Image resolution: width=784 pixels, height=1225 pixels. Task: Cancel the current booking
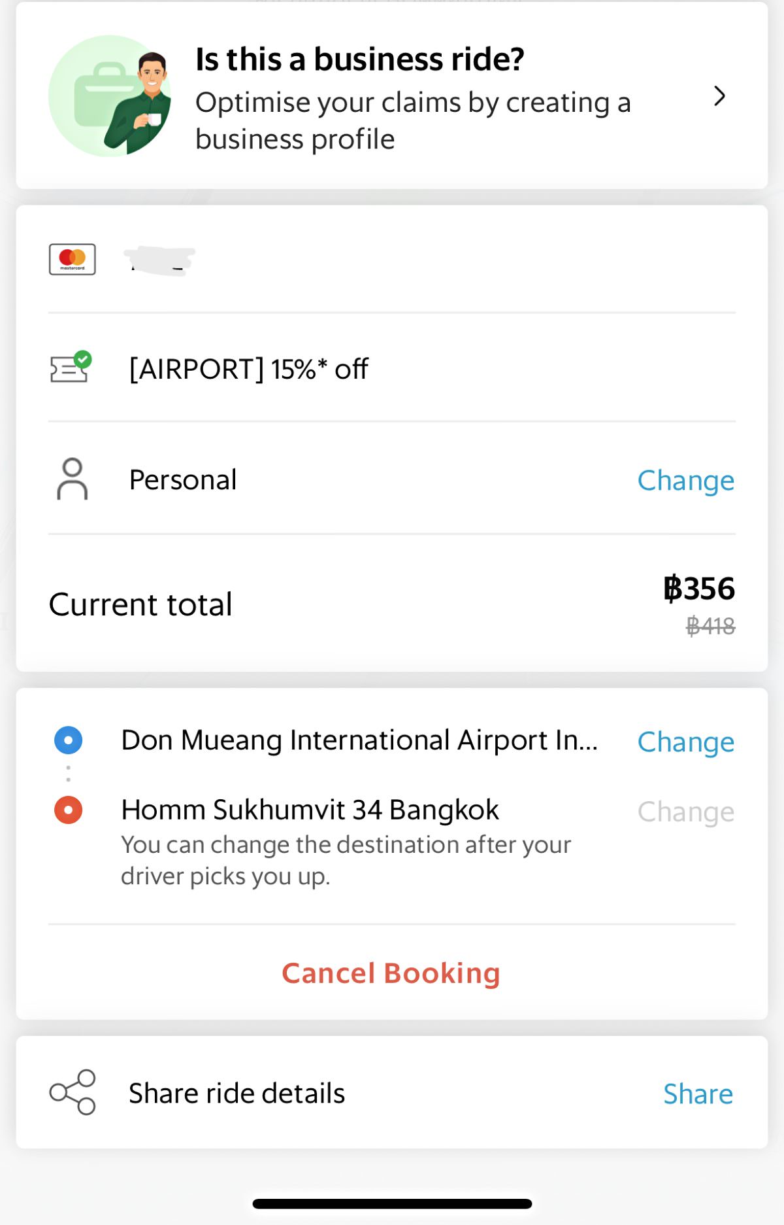point(391,973)
